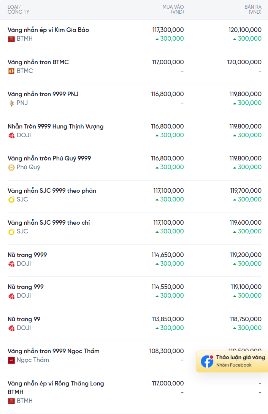Screen dimensions: 268x414
Task: Click the DOJI logo under Hưng Thịnh Vượng
Action: coord(11,135)
